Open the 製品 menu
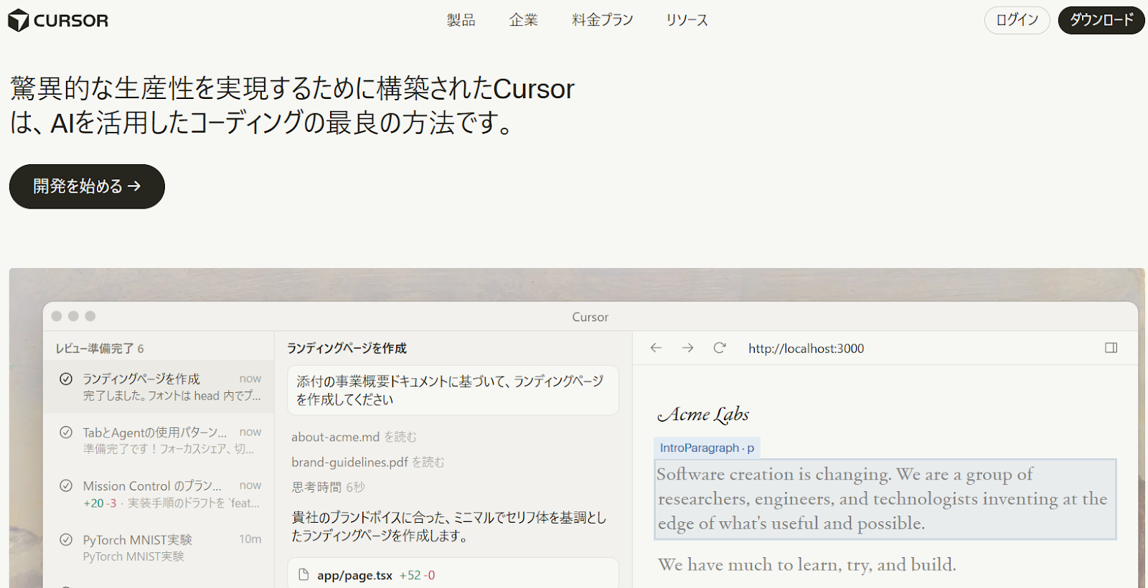The image size is (1148, 588). pyautogui.click(x=461, y=20)
